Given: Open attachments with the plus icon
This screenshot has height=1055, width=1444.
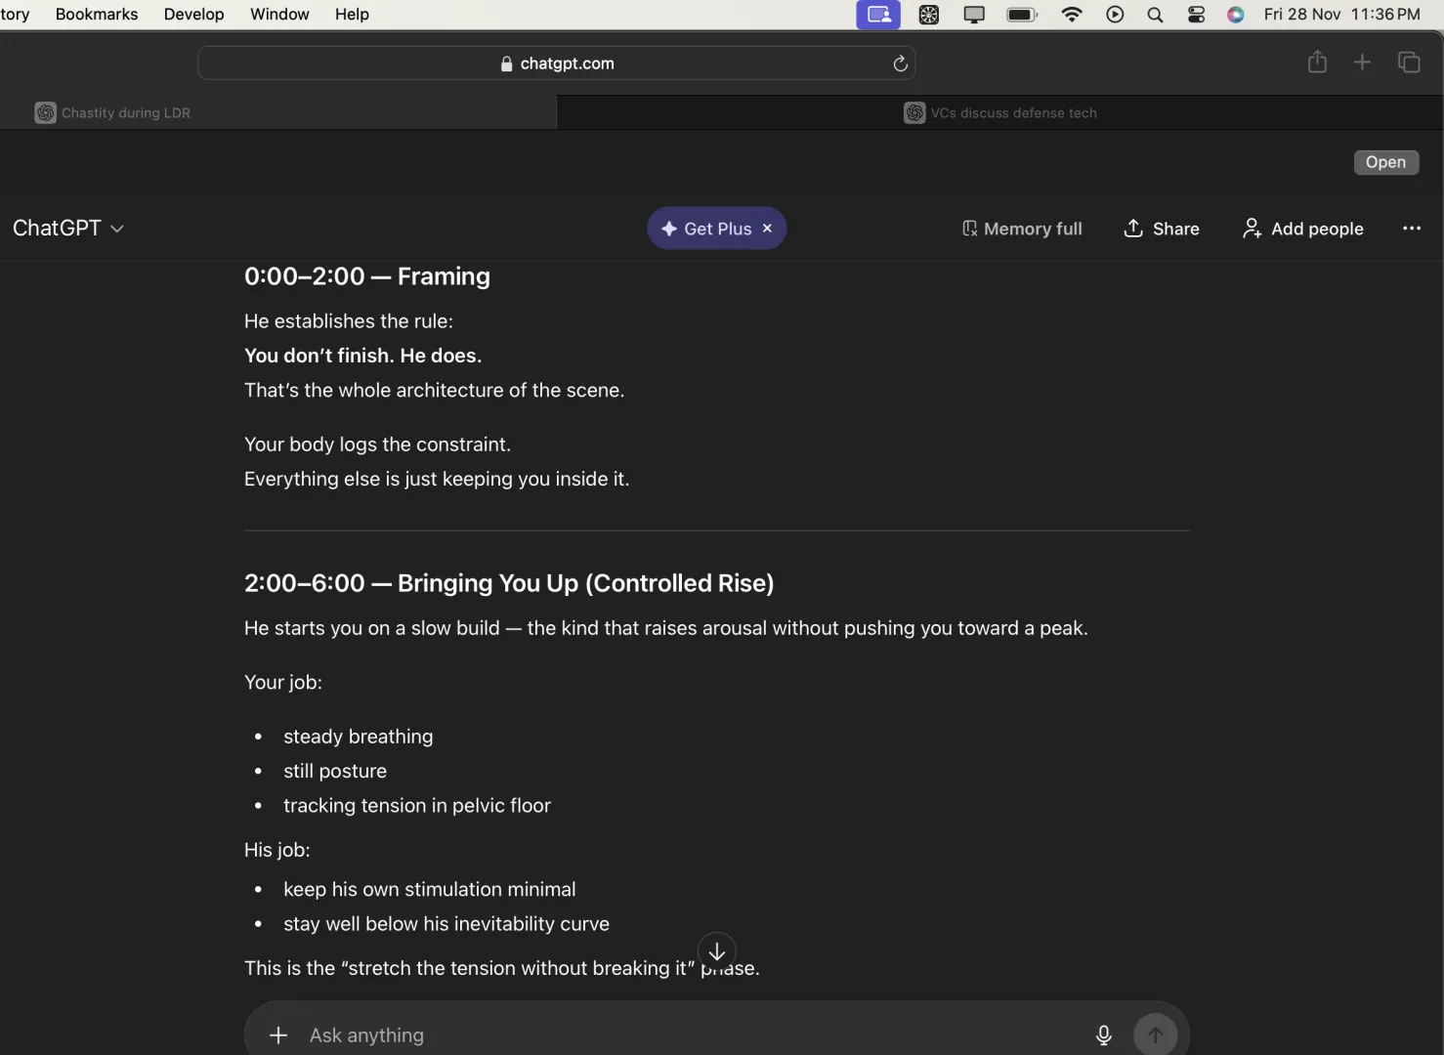Looking at the screenshot, I should [278, 1034].
